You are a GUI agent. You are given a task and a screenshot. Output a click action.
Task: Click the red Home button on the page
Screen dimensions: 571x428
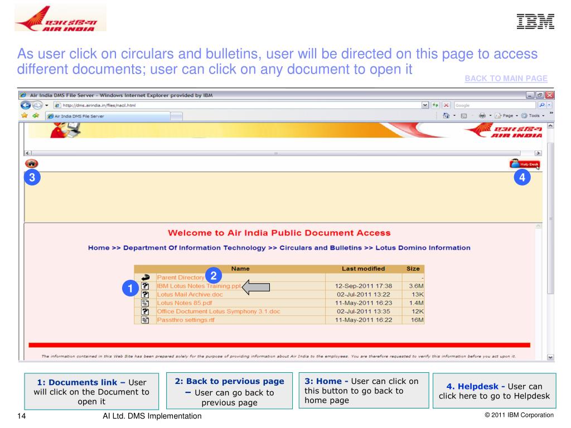31,163
